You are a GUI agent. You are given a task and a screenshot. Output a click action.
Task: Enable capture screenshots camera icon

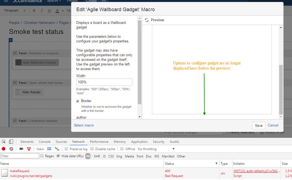point(21,149)
